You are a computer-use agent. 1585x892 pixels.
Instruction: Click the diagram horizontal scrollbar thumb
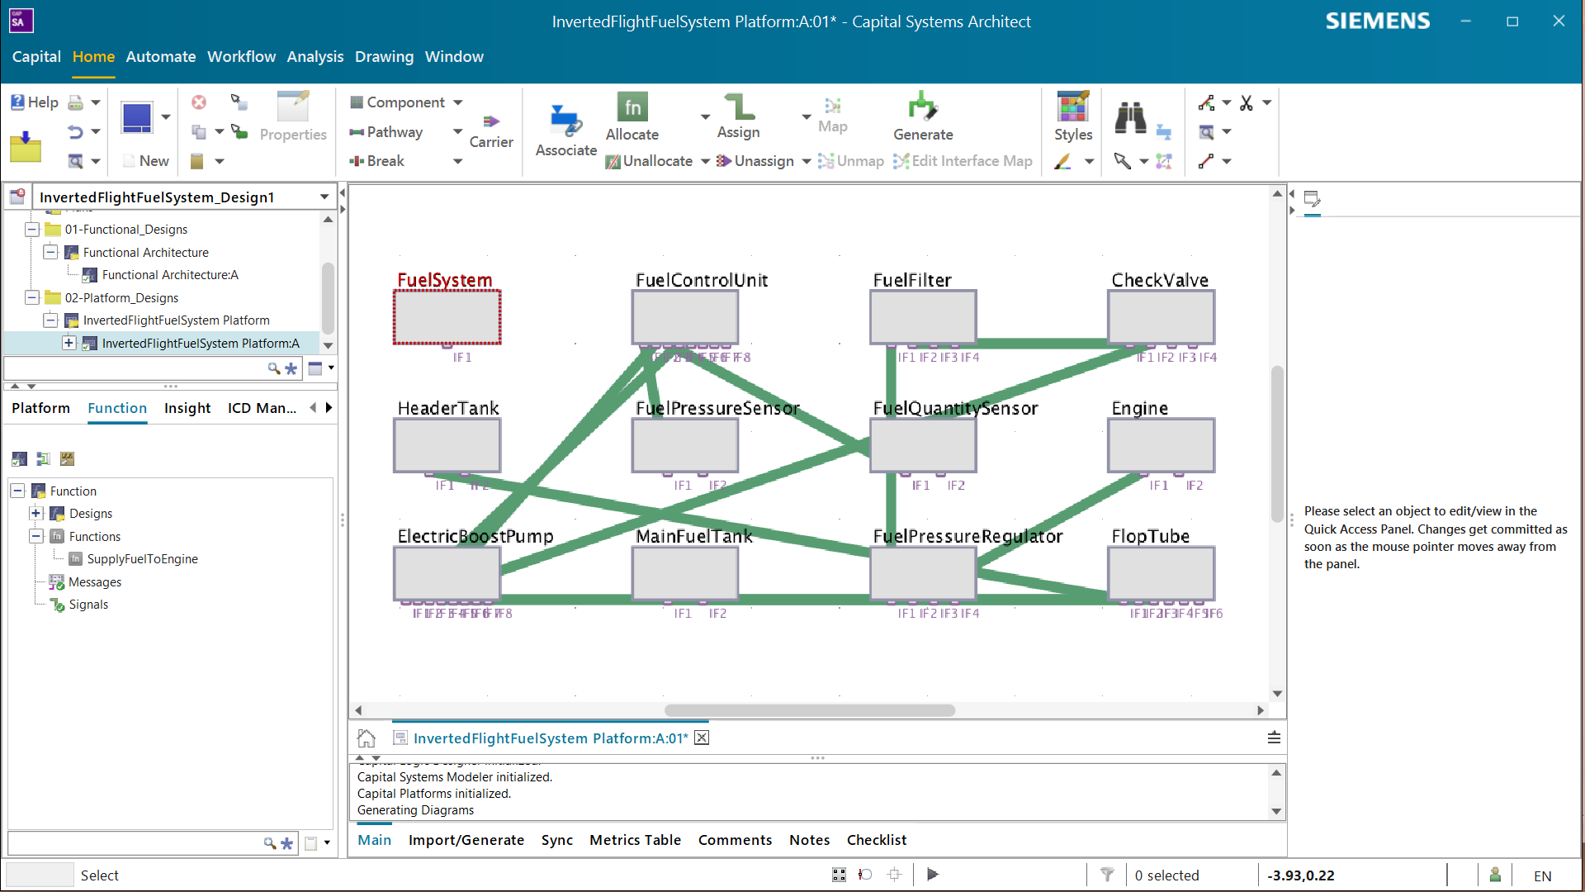tap(809, 710)
